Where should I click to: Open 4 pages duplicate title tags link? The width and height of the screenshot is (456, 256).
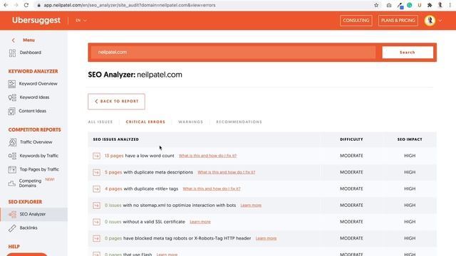(113, 189)
